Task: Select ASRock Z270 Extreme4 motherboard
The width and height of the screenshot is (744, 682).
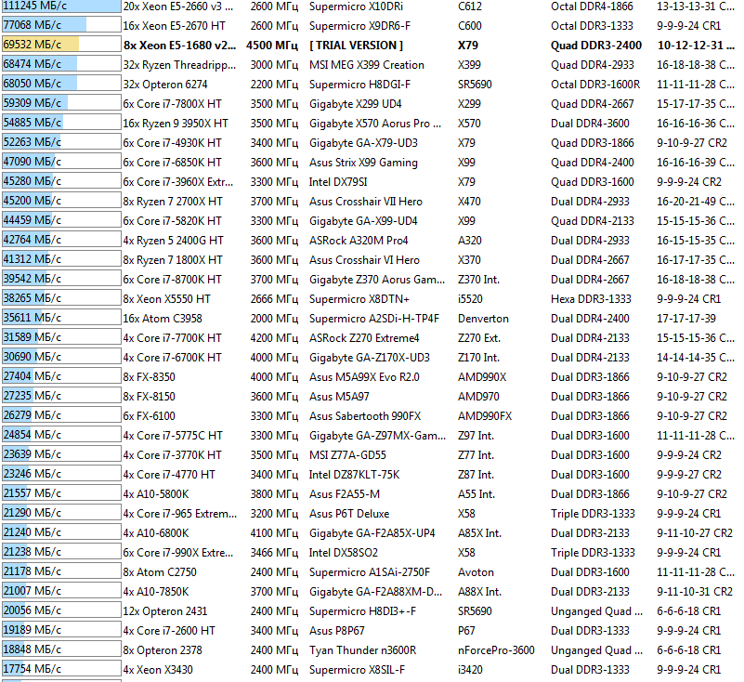Action: [364, 337]
